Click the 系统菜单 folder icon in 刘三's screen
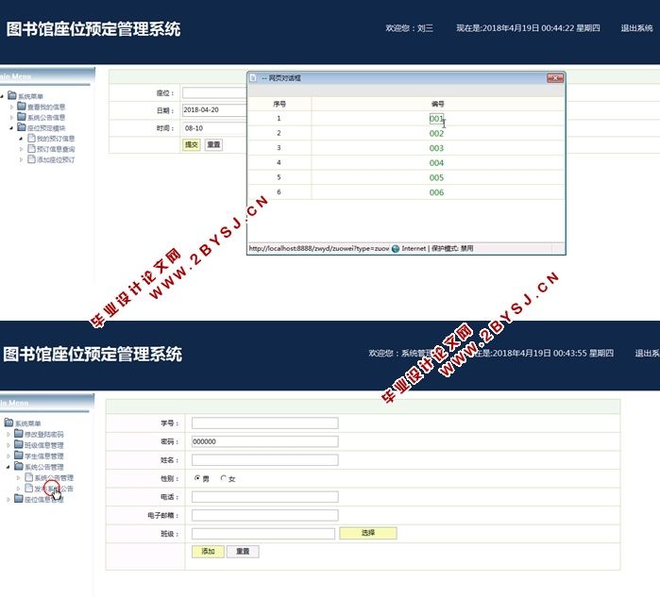The width and height of the screenshot is (660, 597). 11,95
